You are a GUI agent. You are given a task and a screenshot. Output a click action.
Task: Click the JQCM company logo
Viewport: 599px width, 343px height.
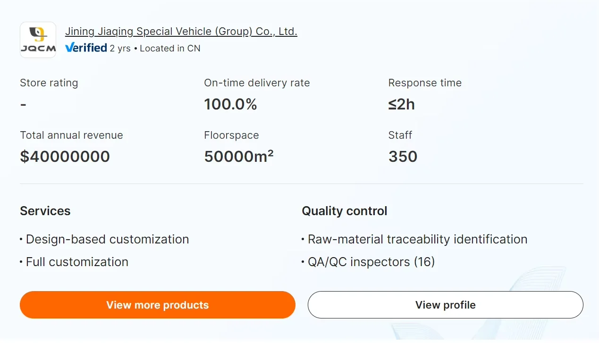(38, 40)
